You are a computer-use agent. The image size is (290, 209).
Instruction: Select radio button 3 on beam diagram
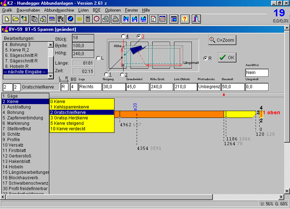(x=138, y=36)
